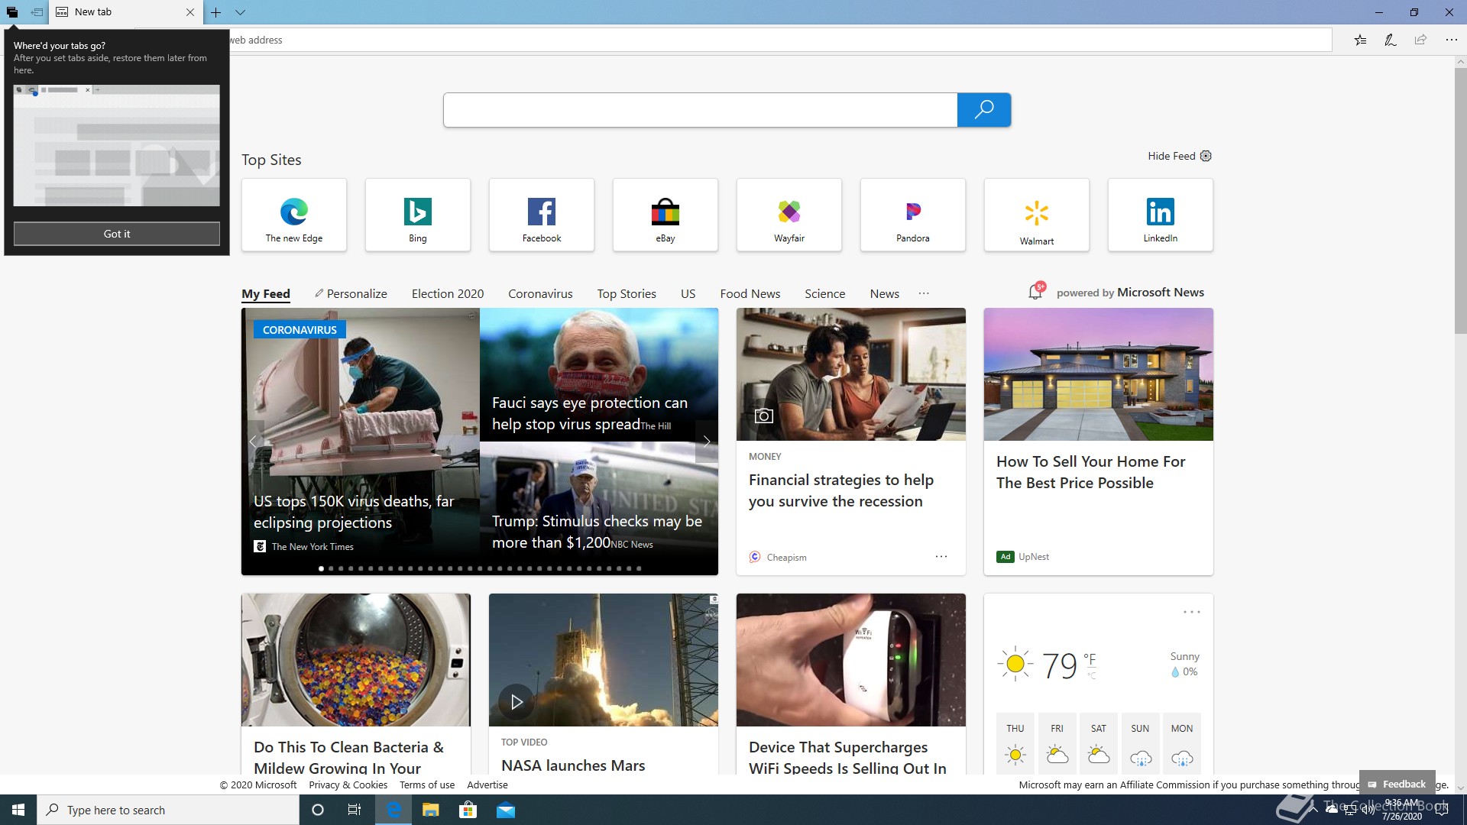The height and width of the screenshot is (825, 1467).
Task: Open the Favorites star icon
Action: 1360,40
